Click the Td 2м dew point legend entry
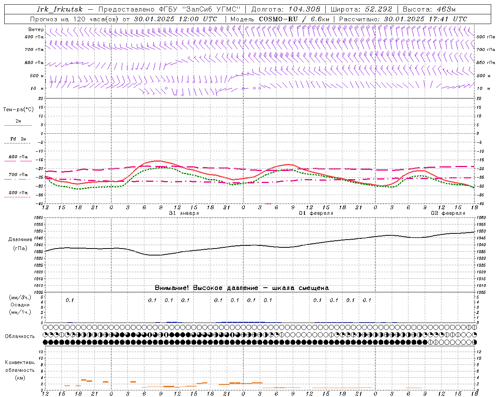This screenshot has height=397, width=497. tap(18, 139)
